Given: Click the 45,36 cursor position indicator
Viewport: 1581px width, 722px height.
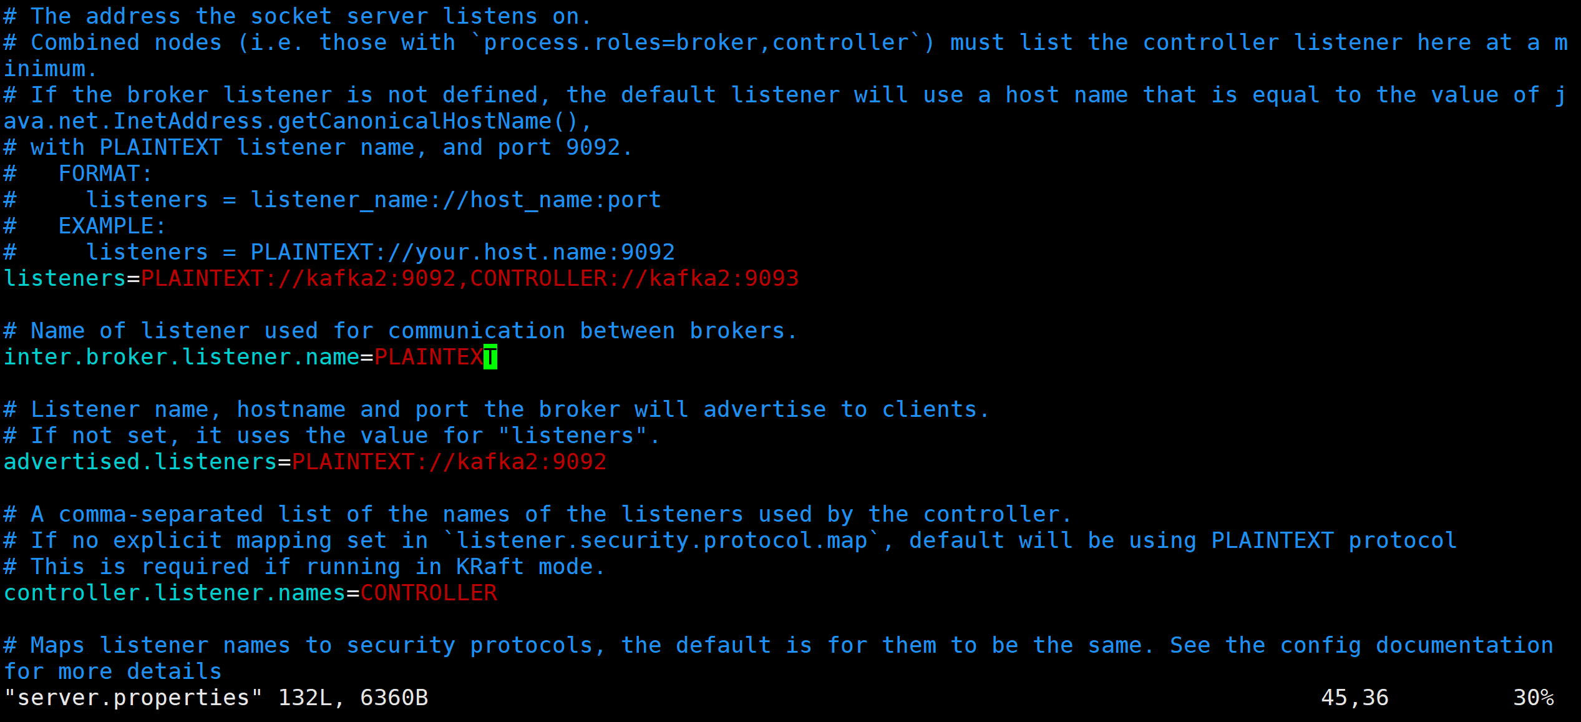Looking at the screenshot, I should [1355, 698].
